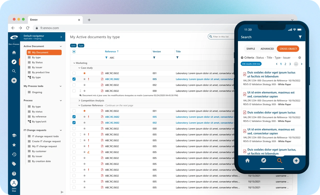The width and height of the screenshot is (320, 195).
Task: Select the compass navigator icon in sidebar
Action: coord(14,62)
